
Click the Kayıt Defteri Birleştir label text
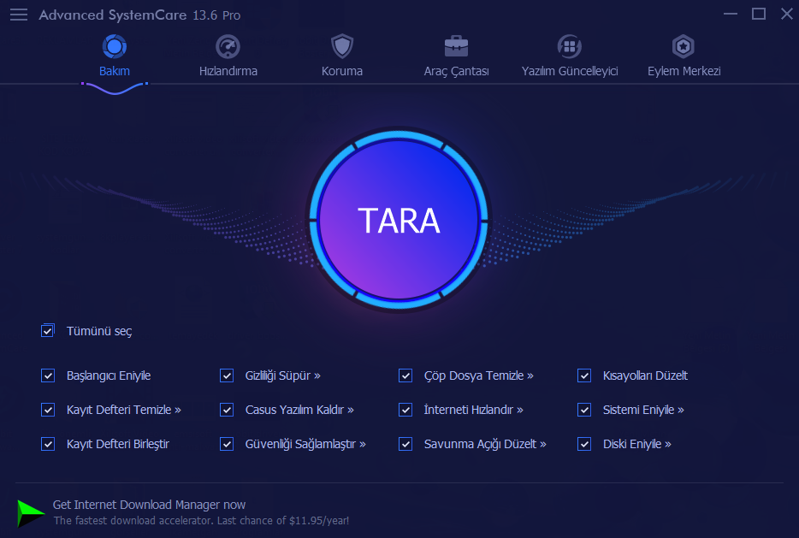pos(118,444)
